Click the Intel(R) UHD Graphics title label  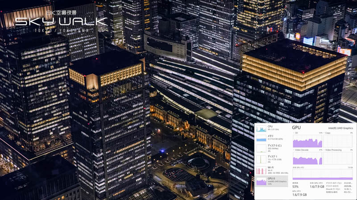point(340,128)
